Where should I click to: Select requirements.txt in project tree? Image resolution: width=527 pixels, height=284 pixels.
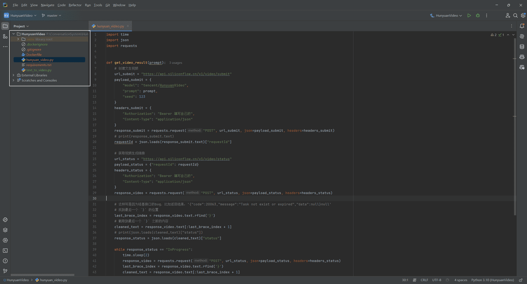click(x=39, y=65)
